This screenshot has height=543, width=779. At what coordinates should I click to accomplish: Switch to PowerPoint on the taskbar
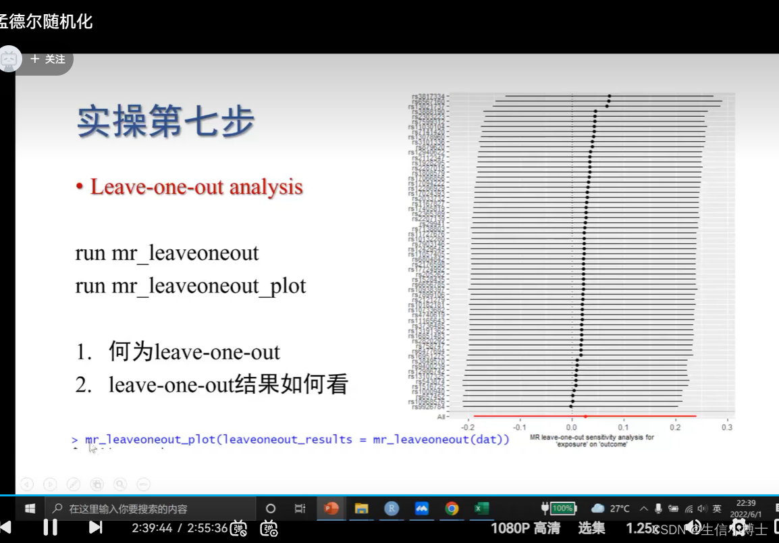click(x=331, y=508)
